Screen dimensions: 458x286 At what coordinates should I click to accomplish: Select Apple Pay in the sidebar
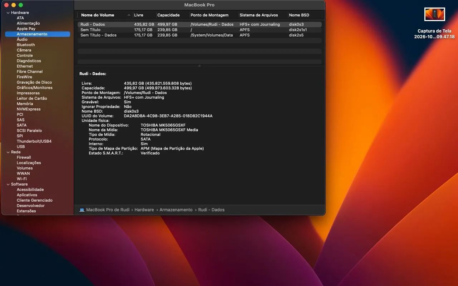click(x=26, y=29)
